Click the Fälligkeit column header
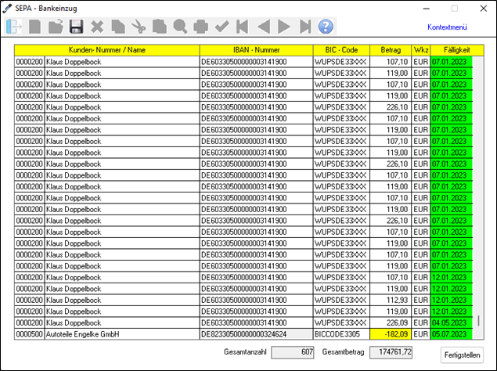 [457, 50]
